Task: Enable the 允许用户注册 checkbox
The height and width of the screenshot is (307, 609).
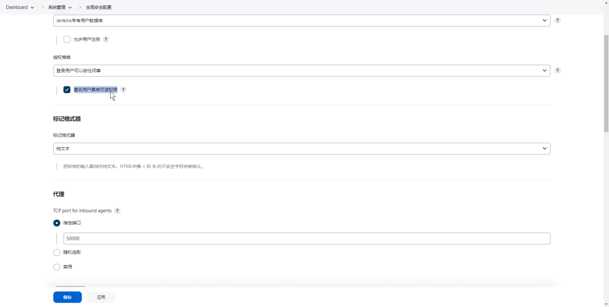Action: point(67,39)
